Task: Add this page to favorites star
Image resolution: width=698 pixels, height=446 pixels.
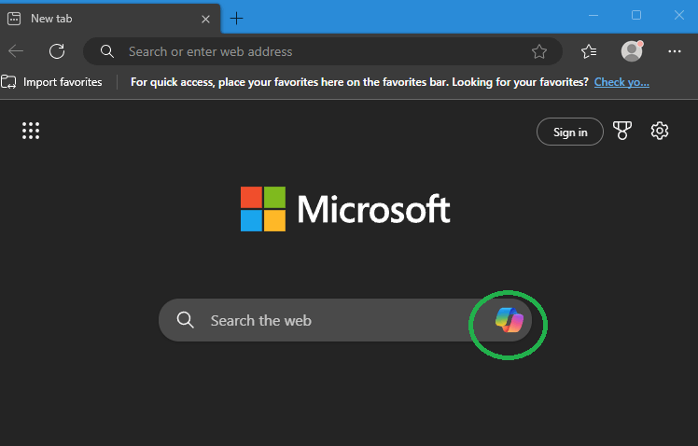Action: point(539,51)
